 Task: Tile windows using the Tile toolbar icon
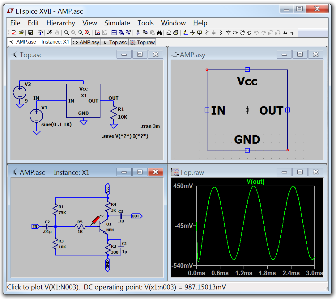(x=114, y=32)
